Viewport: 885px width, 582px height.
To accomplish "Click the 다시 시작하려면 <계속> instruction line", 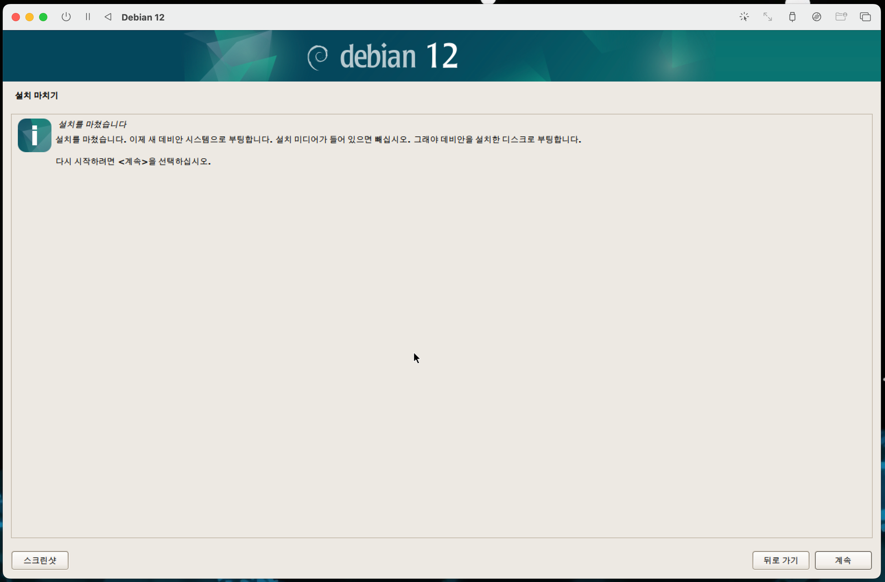I will click(133, 161).
